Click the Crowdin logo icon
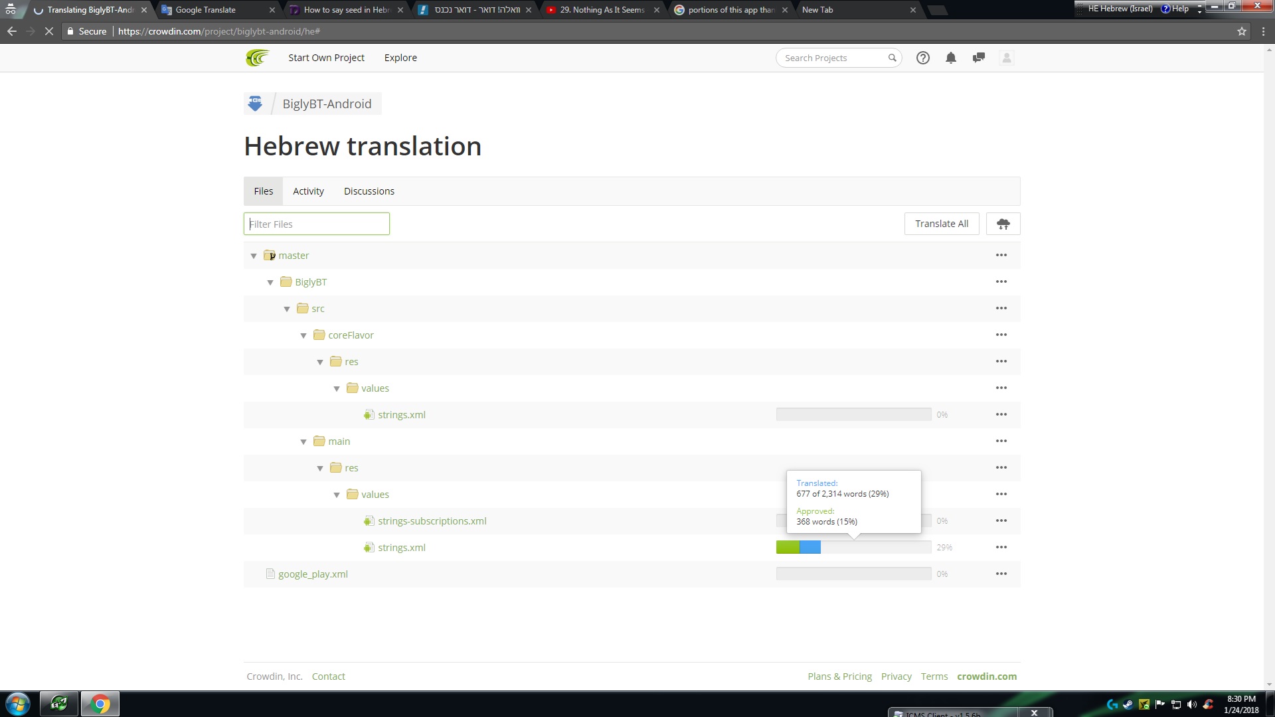Screen dimensions: 1275x717 click(257, 58)
